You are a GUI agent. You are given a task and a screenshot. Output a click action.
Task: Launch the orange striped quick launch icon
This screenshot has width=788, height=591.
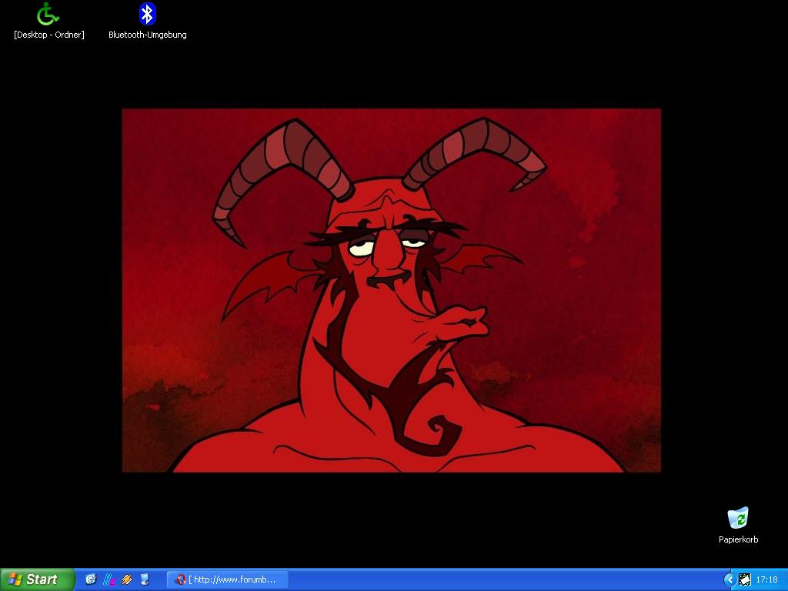click(127, 579)
